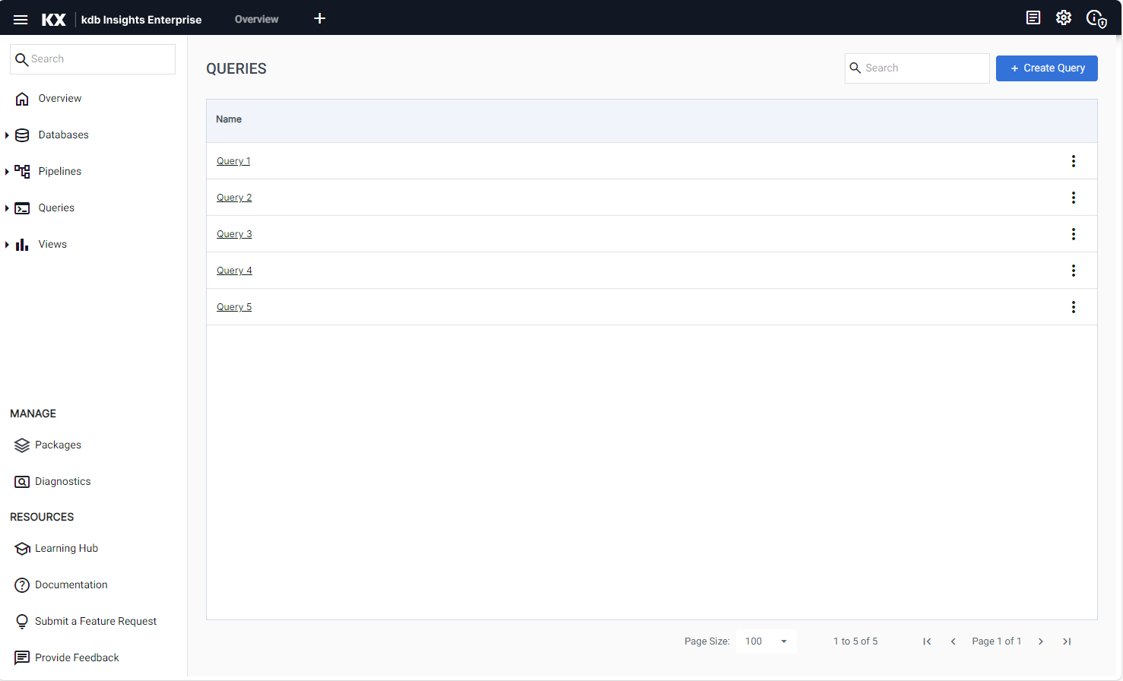The height and width of the screenshot is (681, 1123).
Task: Expand the Databases tree node
Action: pos(7,135)
